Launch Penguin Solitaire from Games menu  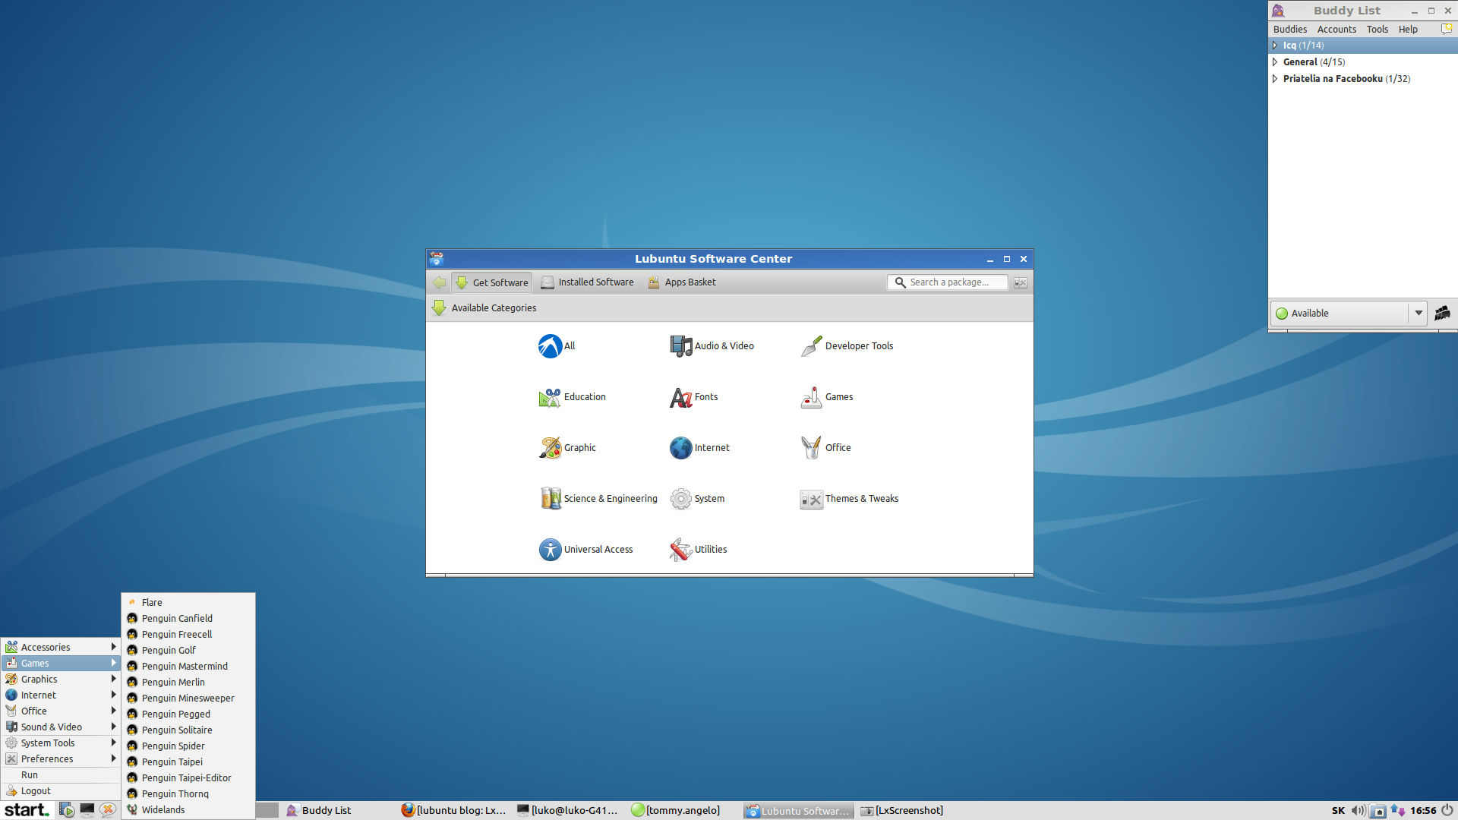point(188,730)
